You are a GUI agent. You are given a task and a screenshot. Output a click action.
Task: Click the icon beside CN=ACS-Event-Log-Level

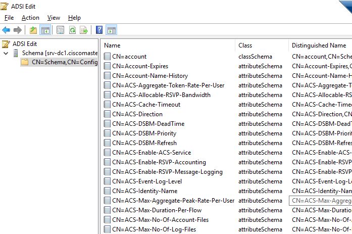tap(107, 181)
